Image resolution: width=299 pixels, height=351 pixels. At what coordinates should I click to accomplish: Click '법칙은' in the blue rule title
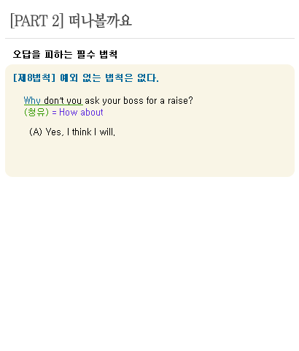click(x=119, y=78)
